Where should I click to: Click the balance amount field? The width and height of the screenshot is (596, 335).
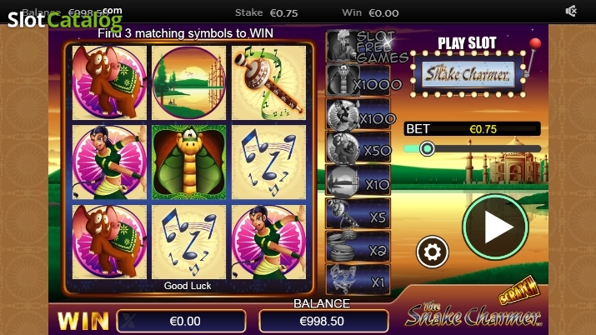(x=323, y=321)
